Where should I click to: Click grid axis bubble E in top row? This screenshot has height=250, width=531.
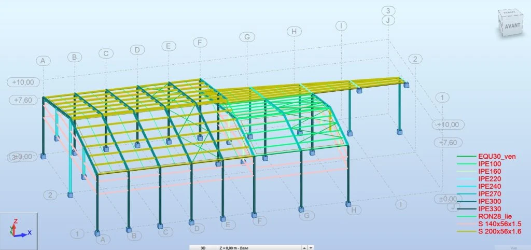169,46
